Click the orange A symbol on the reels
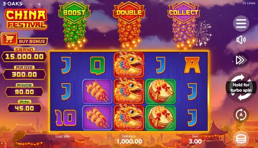 pyautogui.click(x=192, y=65)
